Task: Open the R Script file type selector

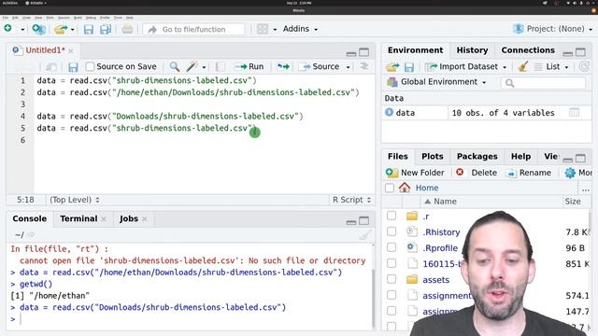Action: tap(351, 200)
